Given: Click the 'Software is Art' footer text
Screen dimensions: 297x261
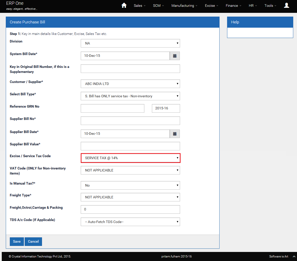Looking at the screenshot, I should [x=279, y=256].
